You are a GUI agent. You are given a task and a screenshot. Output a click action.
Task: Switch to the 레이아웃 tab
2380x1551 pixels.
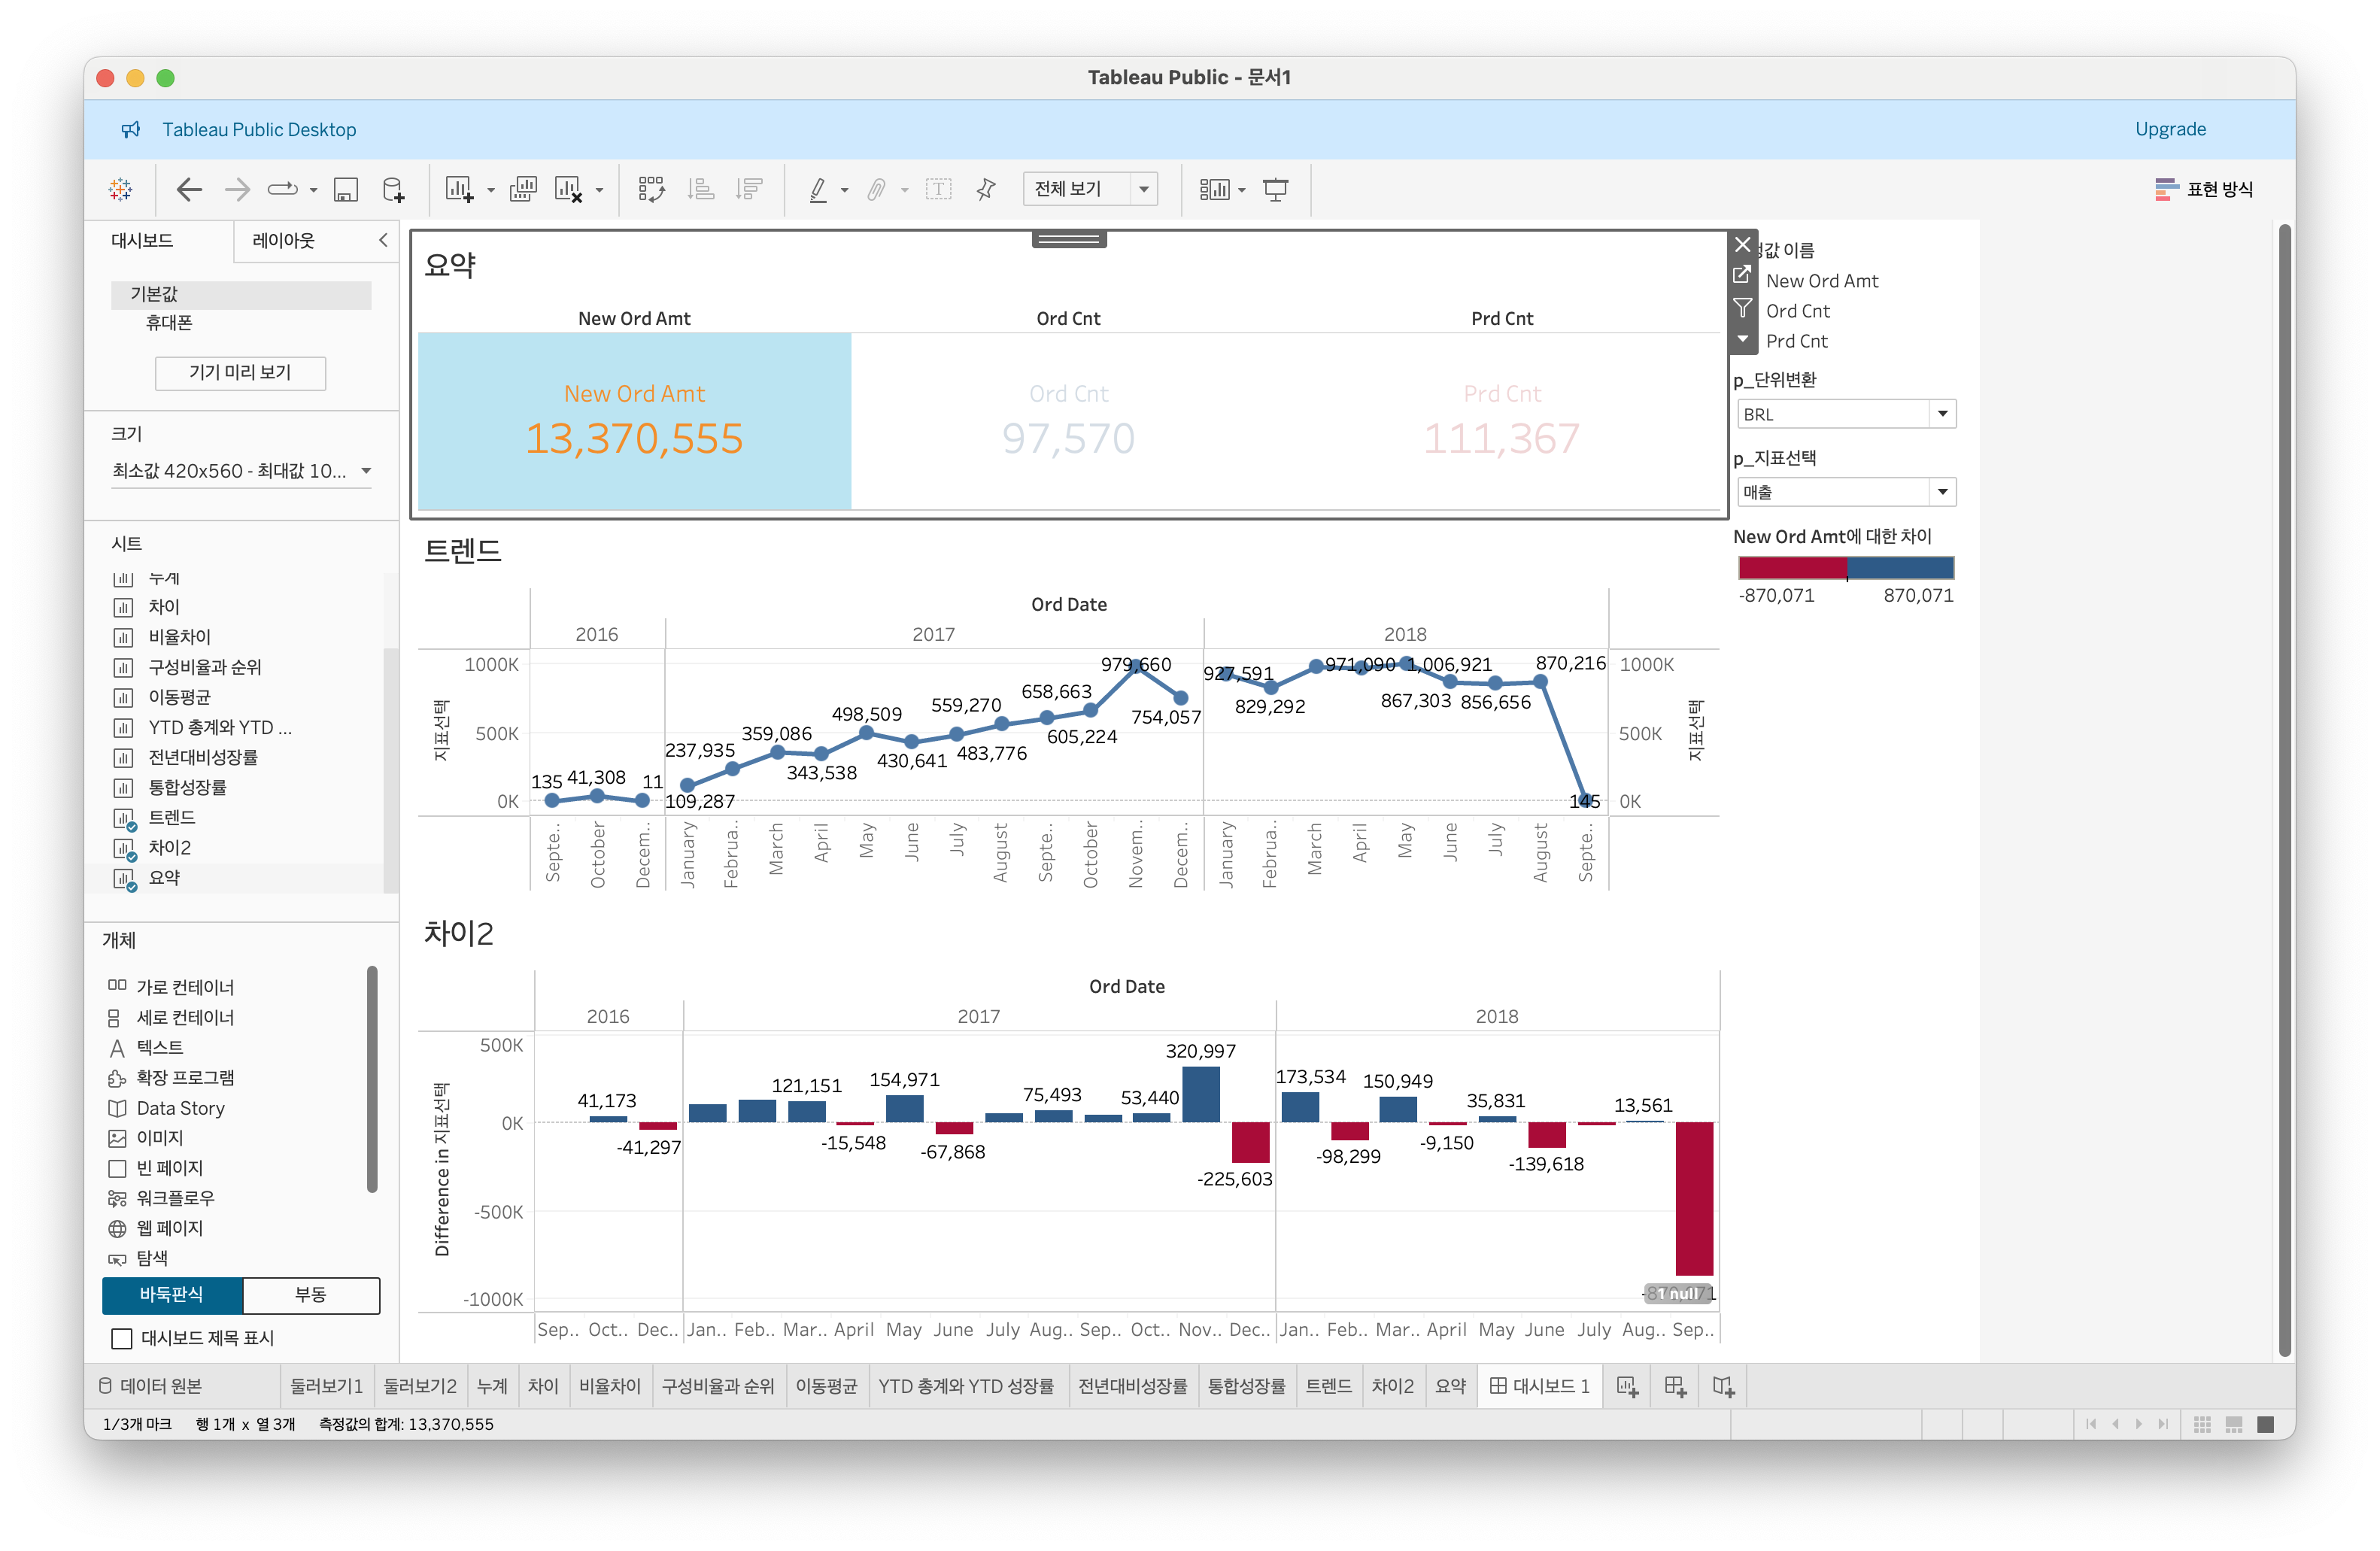(x=283, y=241)
